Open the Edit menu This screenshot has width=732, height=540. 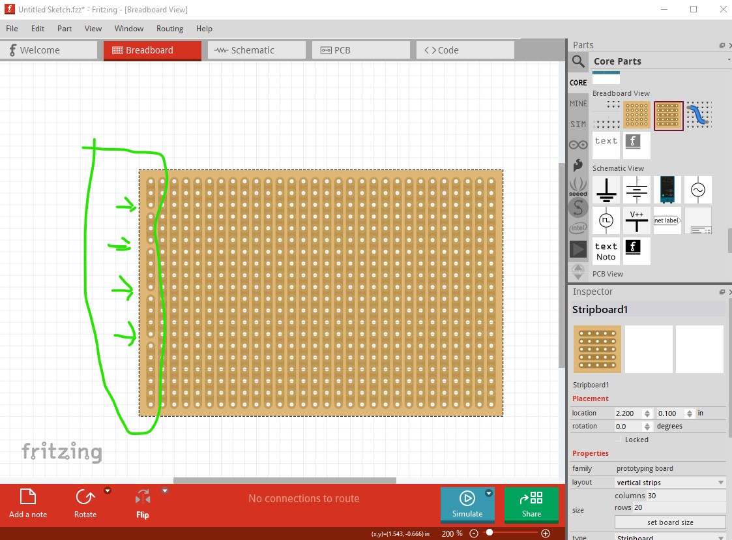click(38, 29)
